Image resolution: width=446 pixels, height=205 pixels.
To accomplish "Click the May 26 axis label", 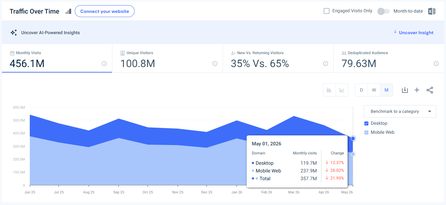I will [347, 192].
